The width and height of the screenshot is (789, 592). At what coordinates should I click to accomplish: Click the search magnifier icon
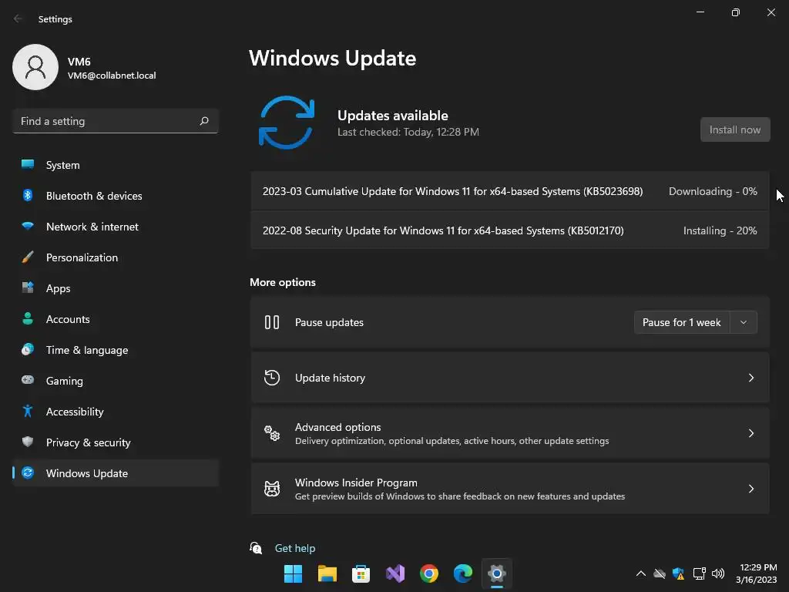point(203,121)
